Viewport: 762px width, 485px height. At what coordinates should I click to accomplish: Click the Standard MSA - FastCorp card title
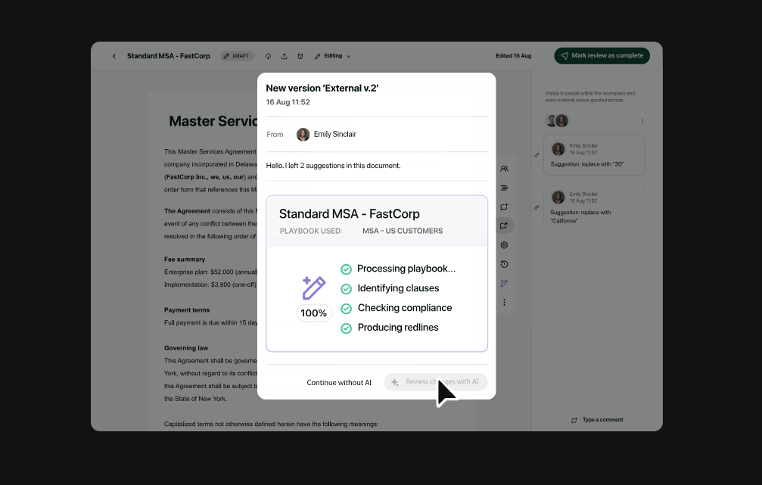click(x=349, y=214)
